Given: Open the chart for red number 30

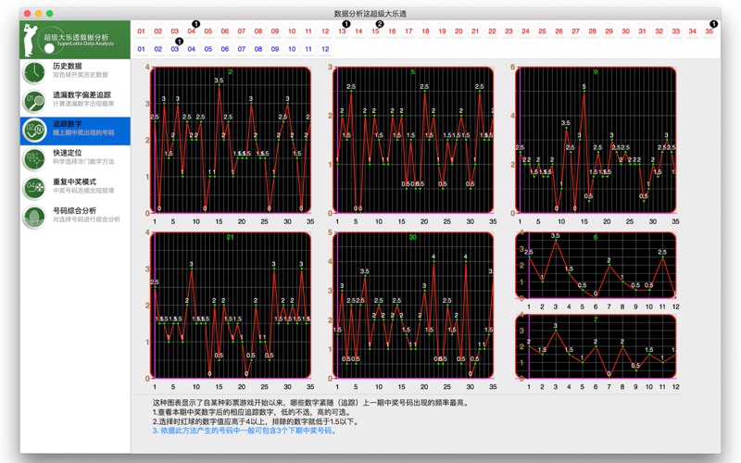Looking at the screenshot, I should [413, 306].
